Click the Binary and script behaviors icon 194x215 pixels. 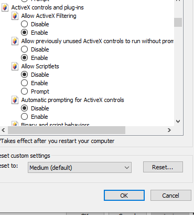click(15, 124)
